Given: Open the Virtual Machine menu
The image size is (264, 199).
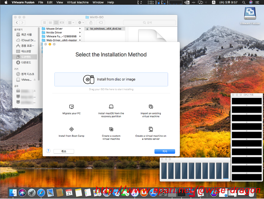Looking at the screenshot, I should (x=78, y=2).
